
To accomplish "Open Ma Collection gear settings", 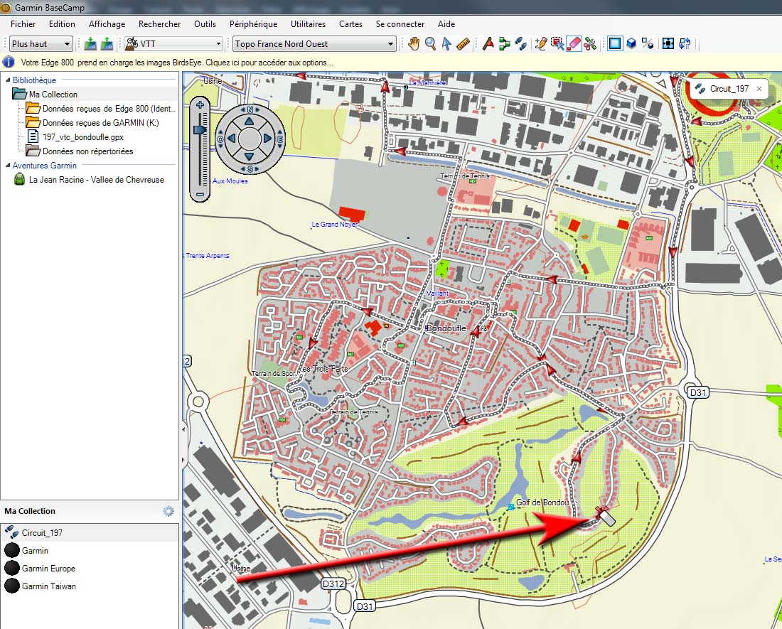I will (168, 511).
